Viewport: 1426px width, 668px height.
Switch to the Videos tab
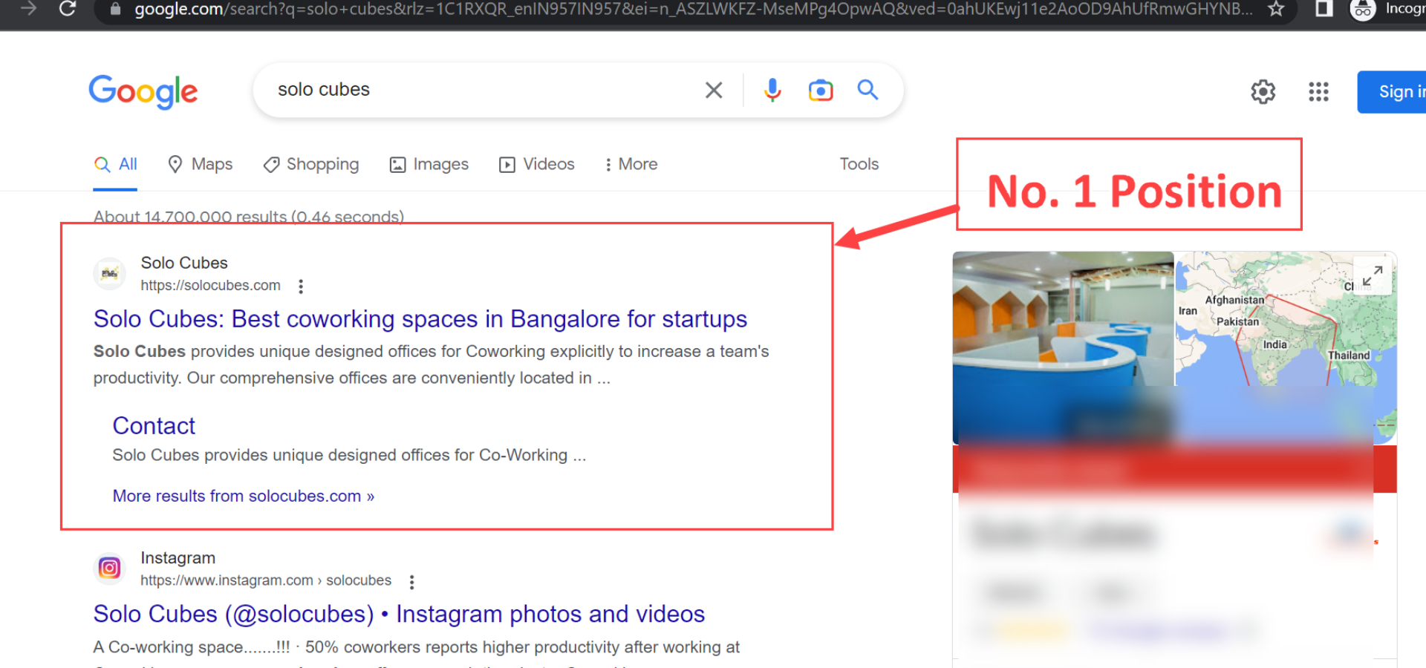[536, 164]
